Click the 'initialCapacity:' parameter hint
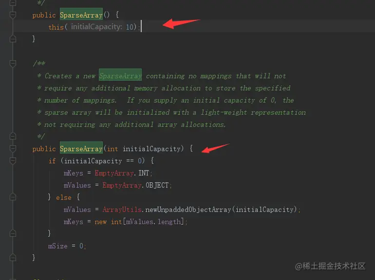 tap(96, 27)
